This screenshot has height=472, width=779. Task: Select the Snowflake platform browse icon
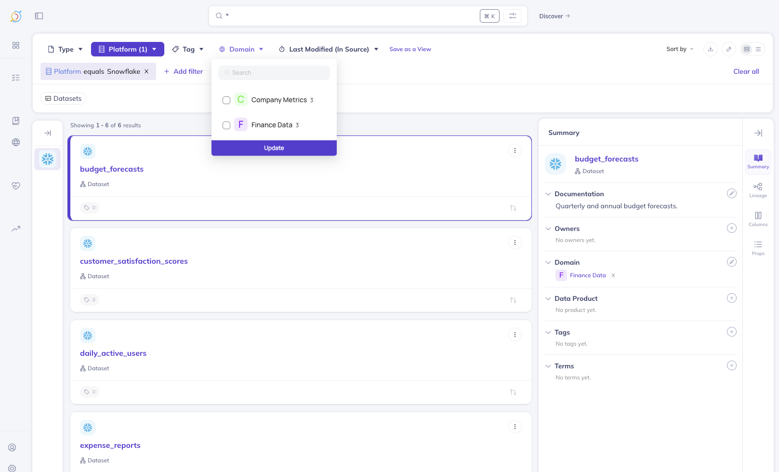coord(48,159)
